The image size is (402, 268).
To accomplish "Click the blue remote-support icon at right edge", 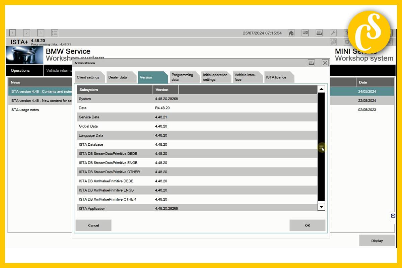I will tap(393, 216).
